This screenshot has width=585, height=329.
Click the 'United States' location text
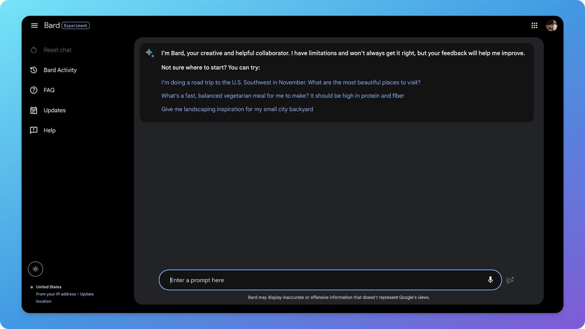(49, 287)
